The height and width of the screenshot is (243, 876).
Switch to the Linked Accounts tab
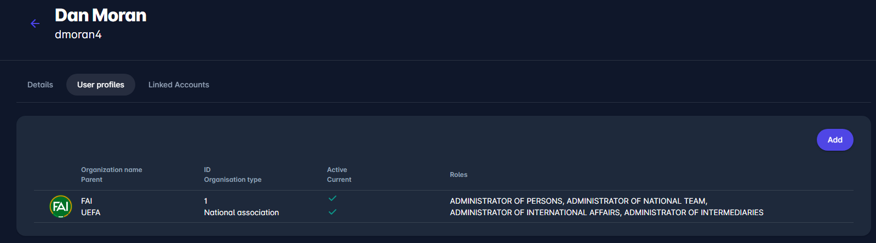click(179, 85)
